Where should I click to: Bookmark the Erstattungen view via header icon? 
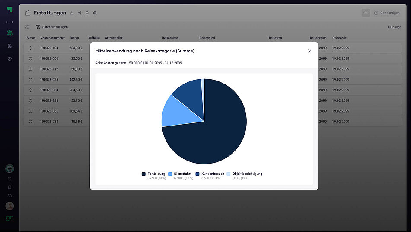coord(87,13)
